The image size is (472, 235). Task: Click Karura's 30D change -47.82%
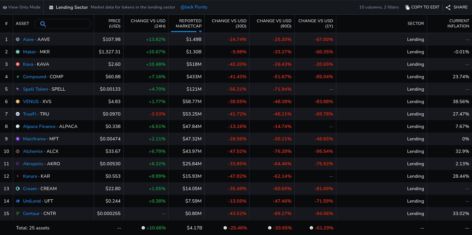(x=237, y=176)
